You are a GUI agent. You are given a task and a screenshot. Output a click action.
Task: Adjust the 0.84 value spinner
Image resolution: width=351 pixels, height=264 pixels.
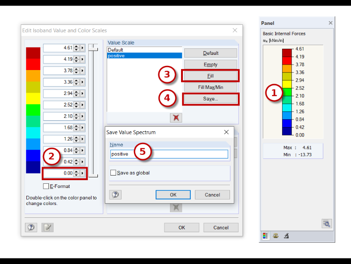[77, 150]
